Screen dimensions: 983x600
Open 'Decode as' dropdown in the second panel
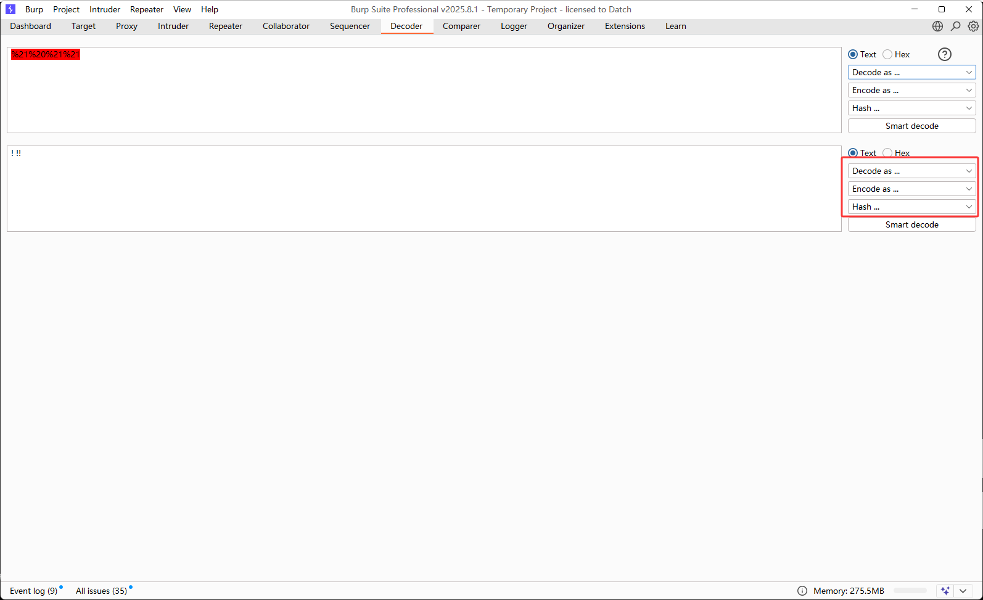tap(911, 171)
